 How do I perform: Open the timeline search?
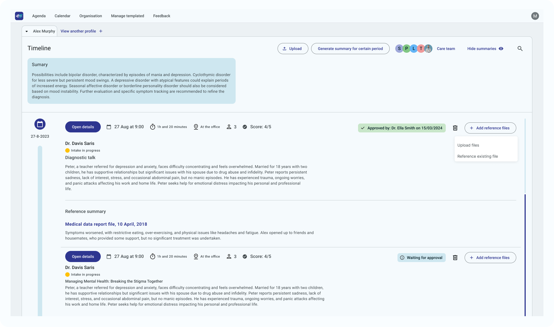pyautogui.click(x=520, y=48)
